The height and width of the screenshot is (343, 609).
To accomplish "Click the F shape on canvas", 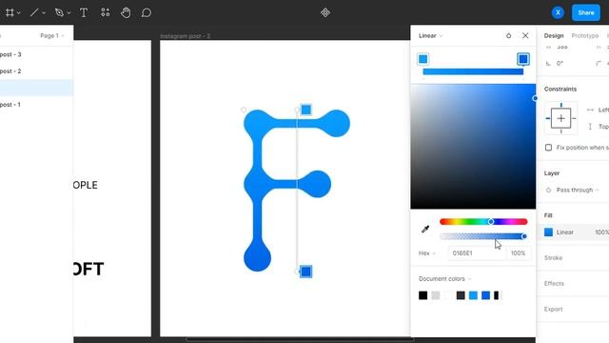I will tap(257, 183).
